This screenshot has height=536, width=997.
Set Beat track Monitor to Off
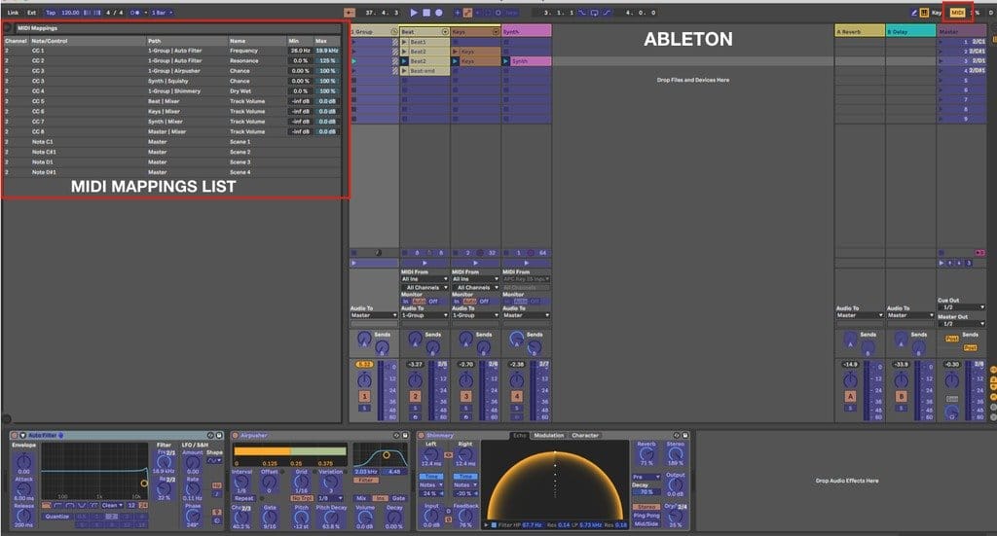tap(433, 302)
